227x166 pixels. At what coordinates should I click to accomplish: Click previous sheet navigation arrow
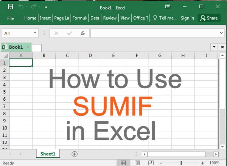(x=11, y=154)
